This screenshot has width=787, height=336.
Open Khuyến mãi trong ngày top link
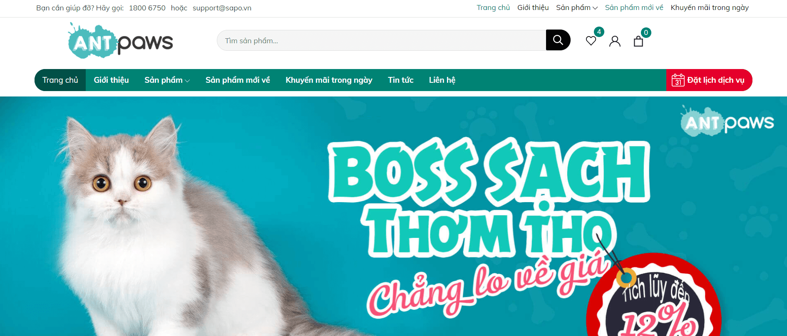[710, 7]
